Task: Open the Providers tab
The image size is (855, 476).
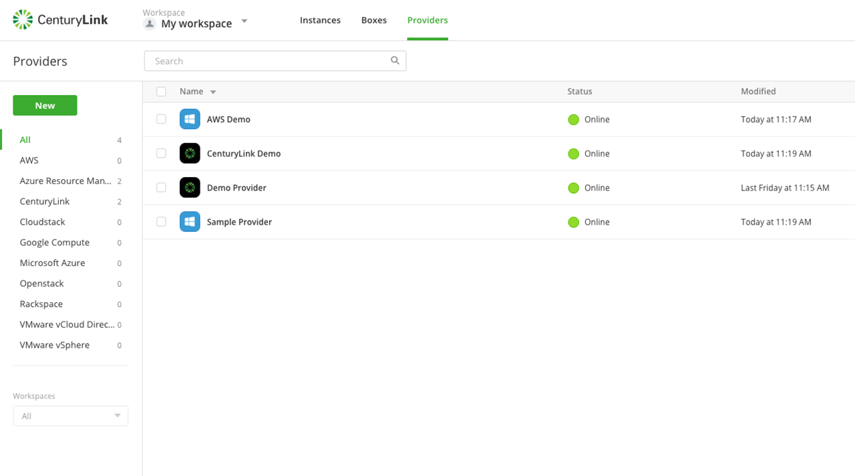Action: [x=427, y=20]
